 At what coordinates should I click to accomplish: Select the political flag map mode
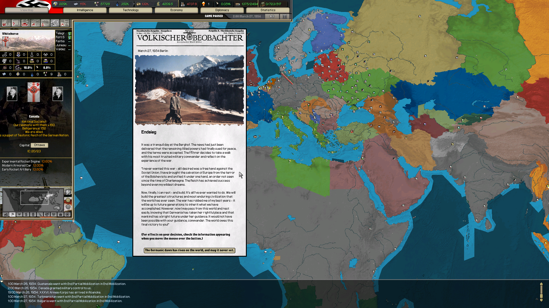click(x=12, y=214)
